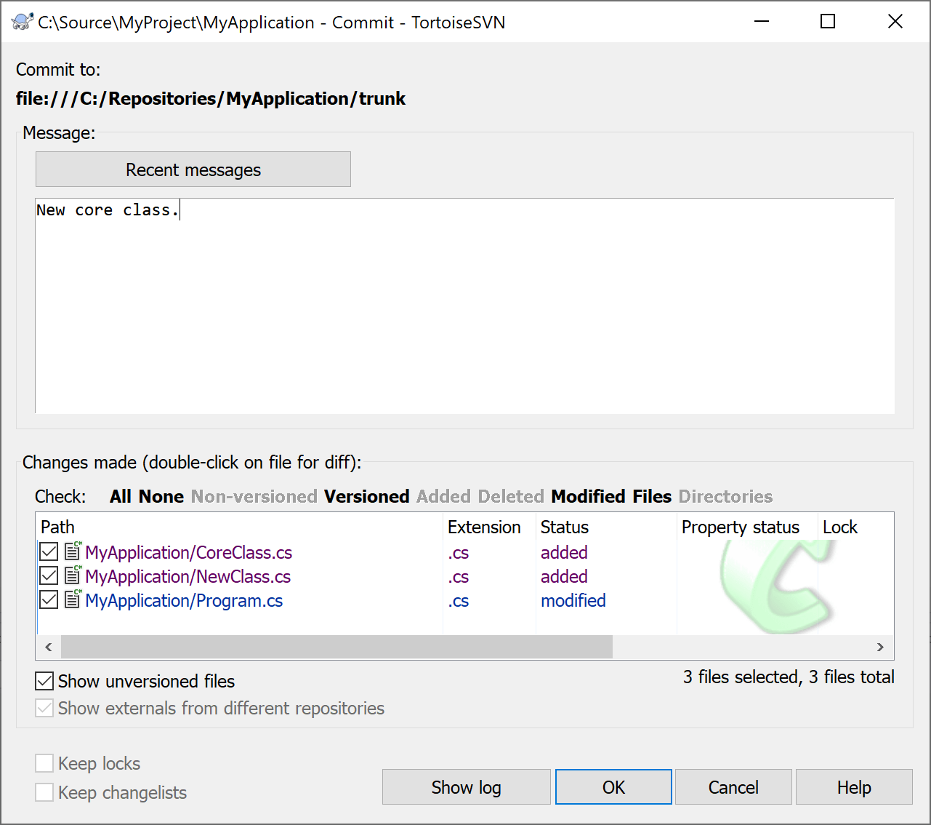This screenshot has height=825, width=931.
Task: Toggle Show unversioned files checkbox
Action: tap(45, 681)
